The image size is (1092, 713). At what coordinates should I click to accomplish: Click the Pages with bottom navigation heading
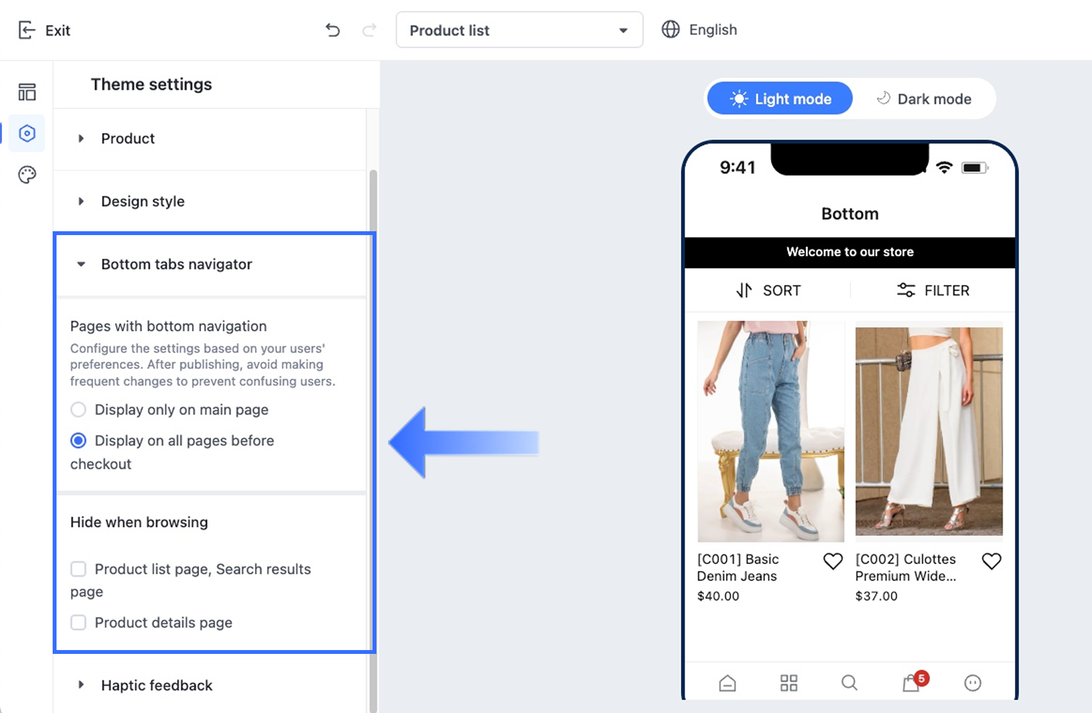[168, 326]
